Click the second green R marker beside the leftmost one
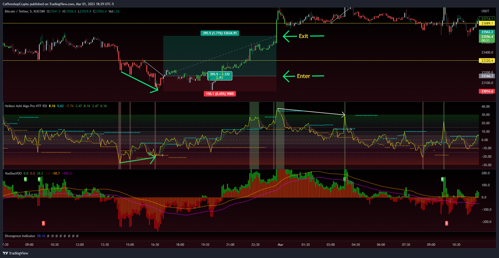The image size is (499, 258). click(39, 179)
